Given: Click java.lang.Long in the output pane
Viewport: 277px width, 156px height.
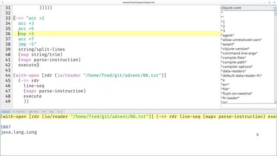Looking at the screenshot, I should click(19, 132).
